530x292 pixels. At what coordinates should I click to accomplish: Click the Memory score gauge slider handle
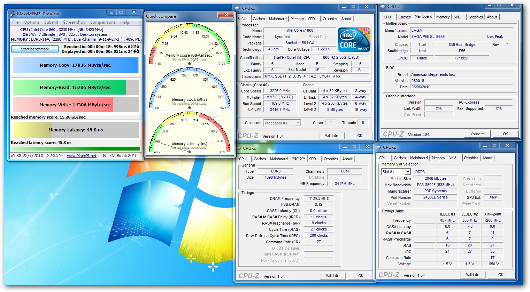coord(190,64)
